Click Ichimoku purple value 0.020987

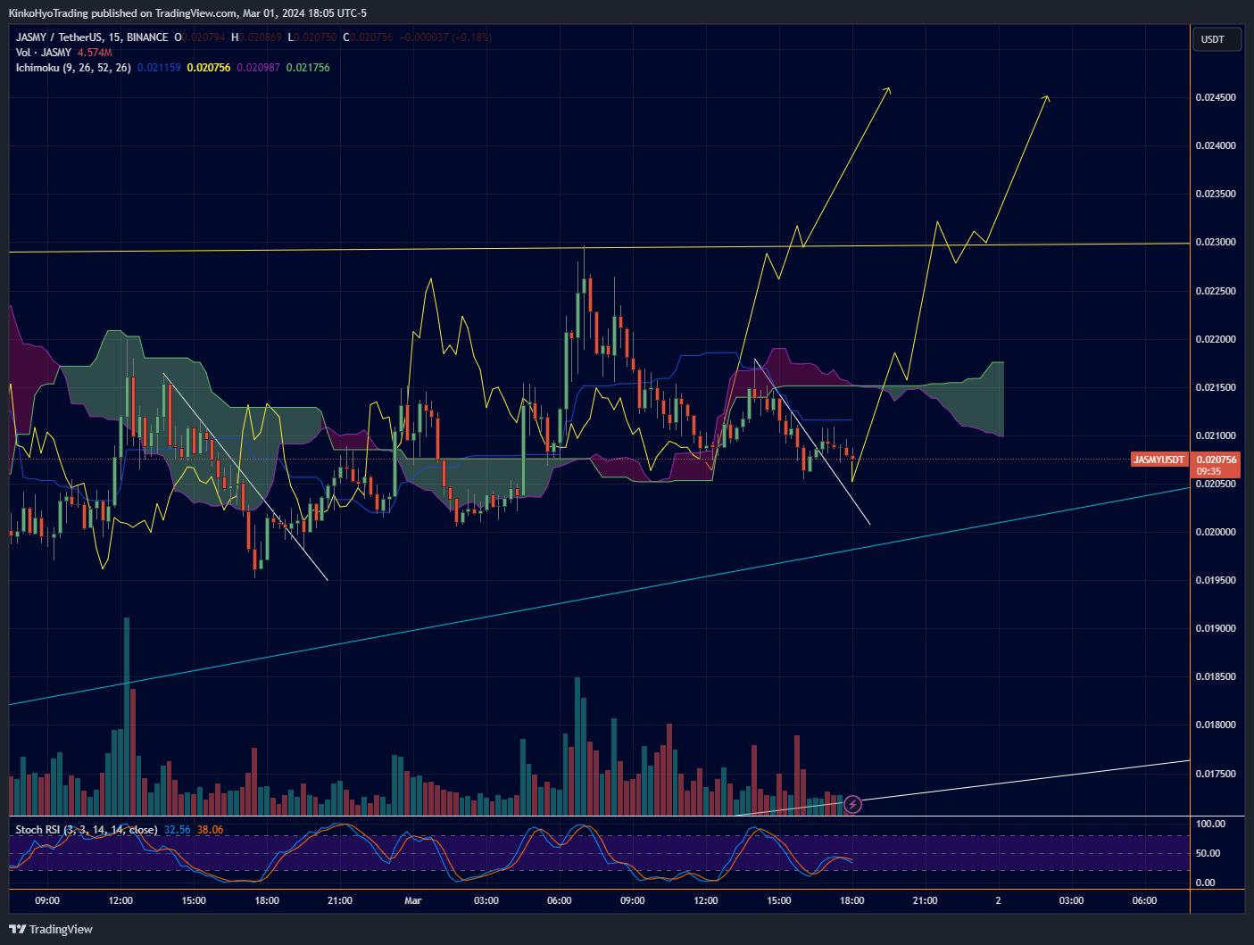tap(259, 68)
